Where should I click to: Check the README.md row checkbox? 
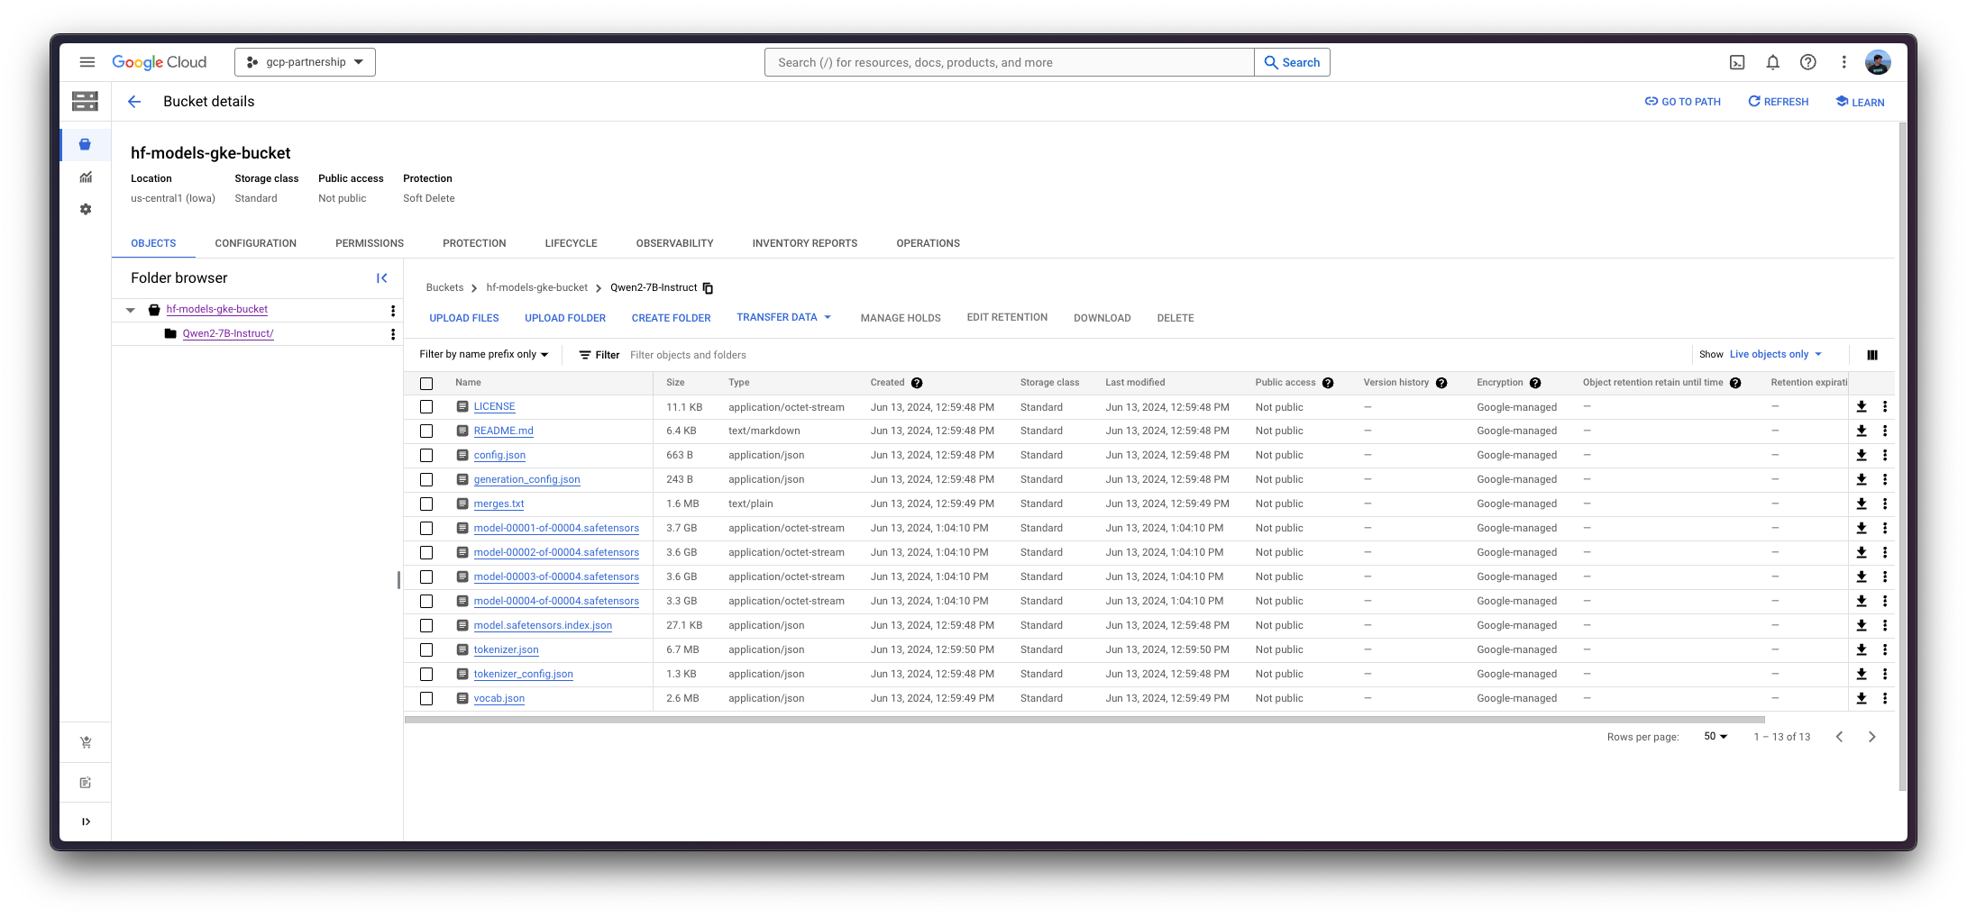tap(426, 431)
